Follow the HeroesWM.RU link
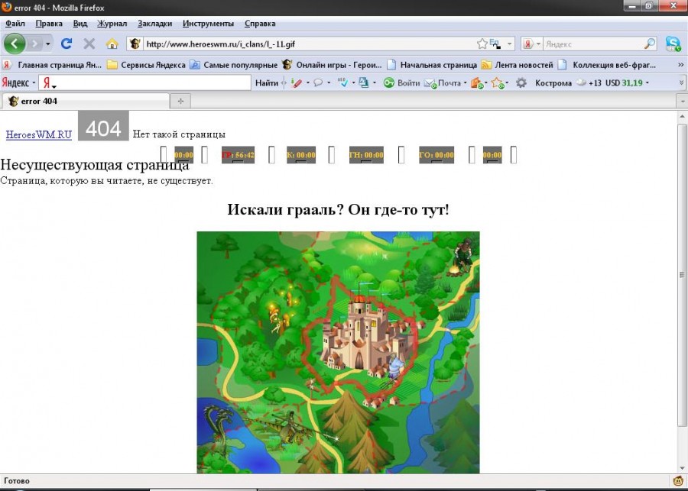This screenshot has width=688, height=491. click(39, 134)
